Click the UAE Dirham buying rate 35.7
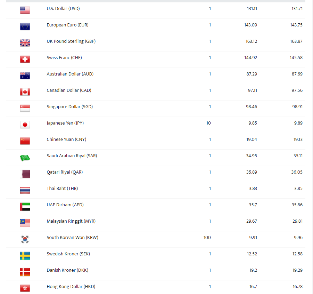Screen dimensions: 313x294 tap(253, 205)
